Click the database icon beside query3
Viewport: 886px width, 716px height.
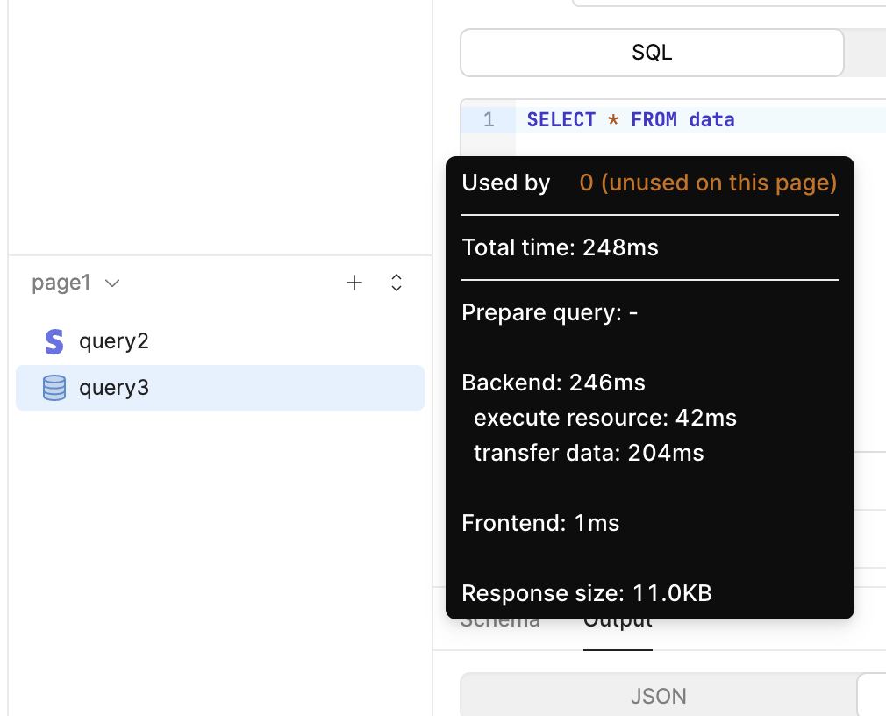[x=54, y=388]
